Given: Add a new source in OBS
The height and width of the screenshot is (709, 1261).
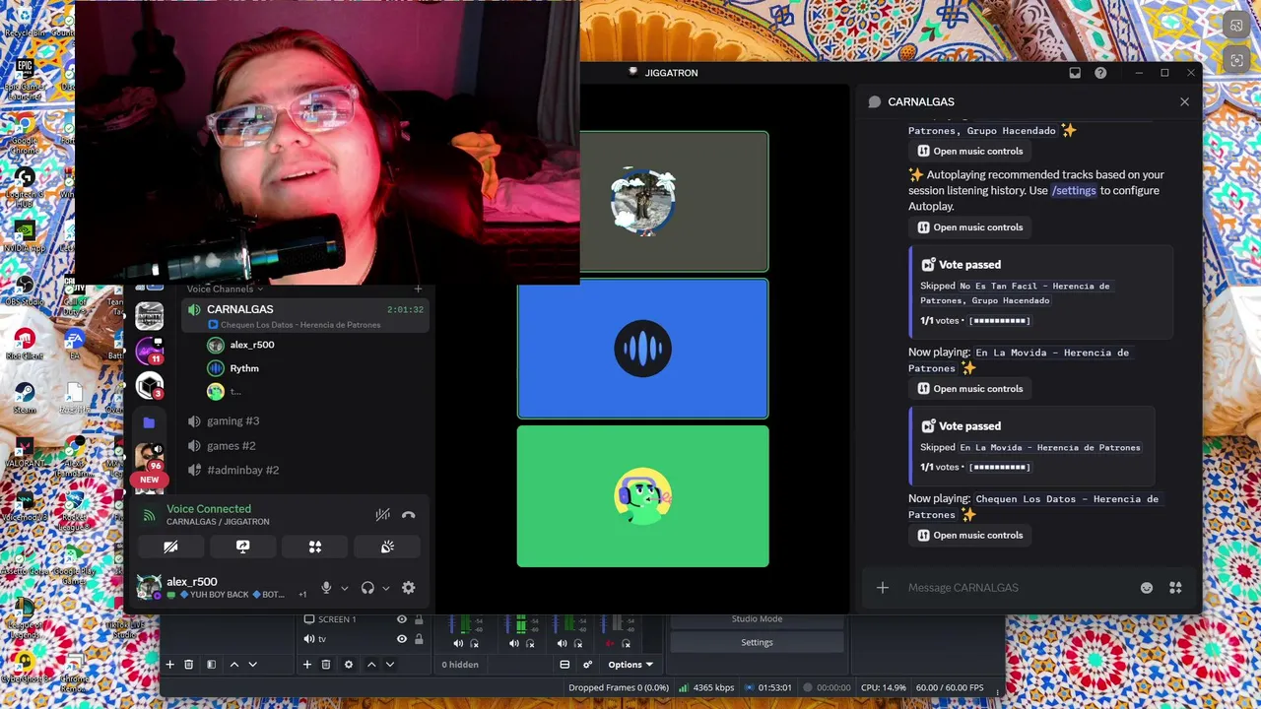Looking at the screenshot, I should coord(306,665).
